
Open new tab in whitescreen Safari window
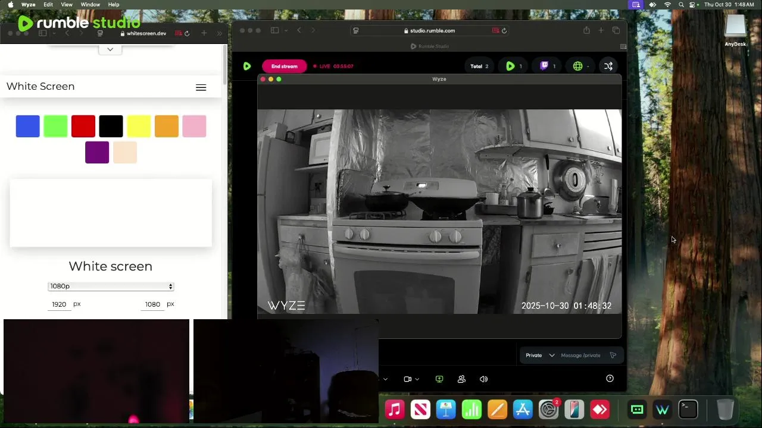pos(204,33)
